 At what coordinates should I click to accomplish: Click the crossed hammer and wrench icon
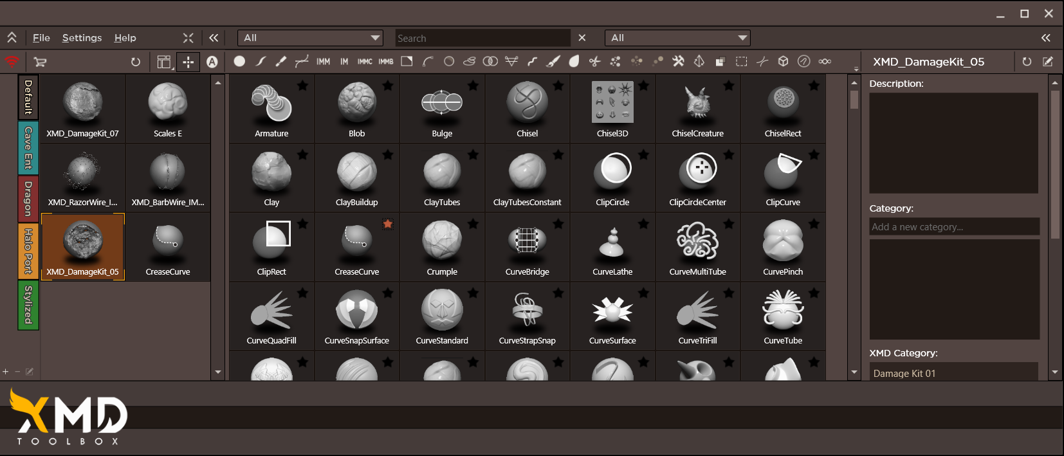pyautogui.click(x=678, y=61)
